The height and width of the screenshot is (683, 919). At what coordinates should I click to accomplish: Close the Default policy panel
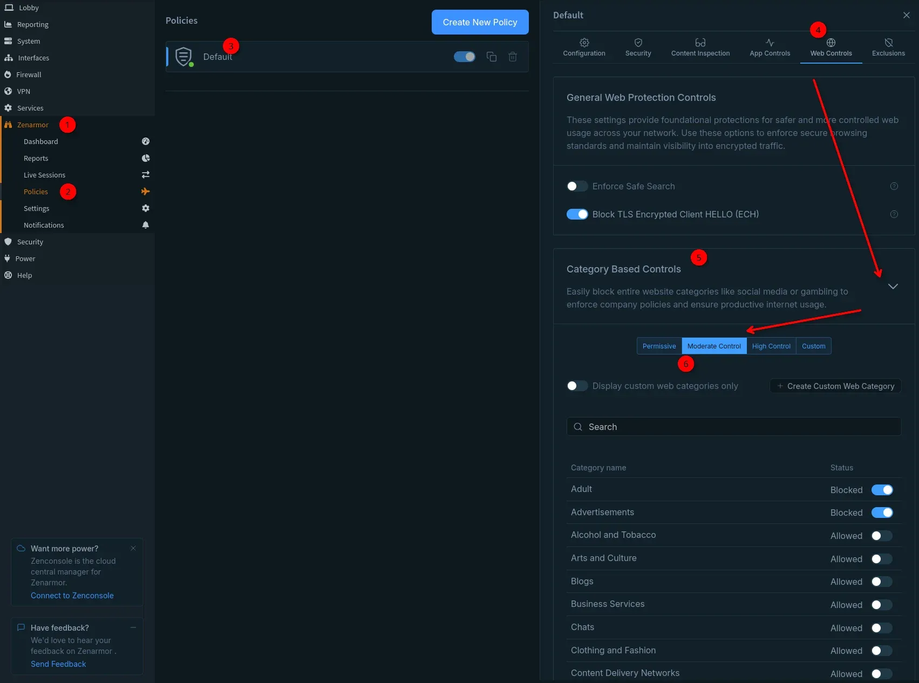pyautogui.click(x=906, y=15)
